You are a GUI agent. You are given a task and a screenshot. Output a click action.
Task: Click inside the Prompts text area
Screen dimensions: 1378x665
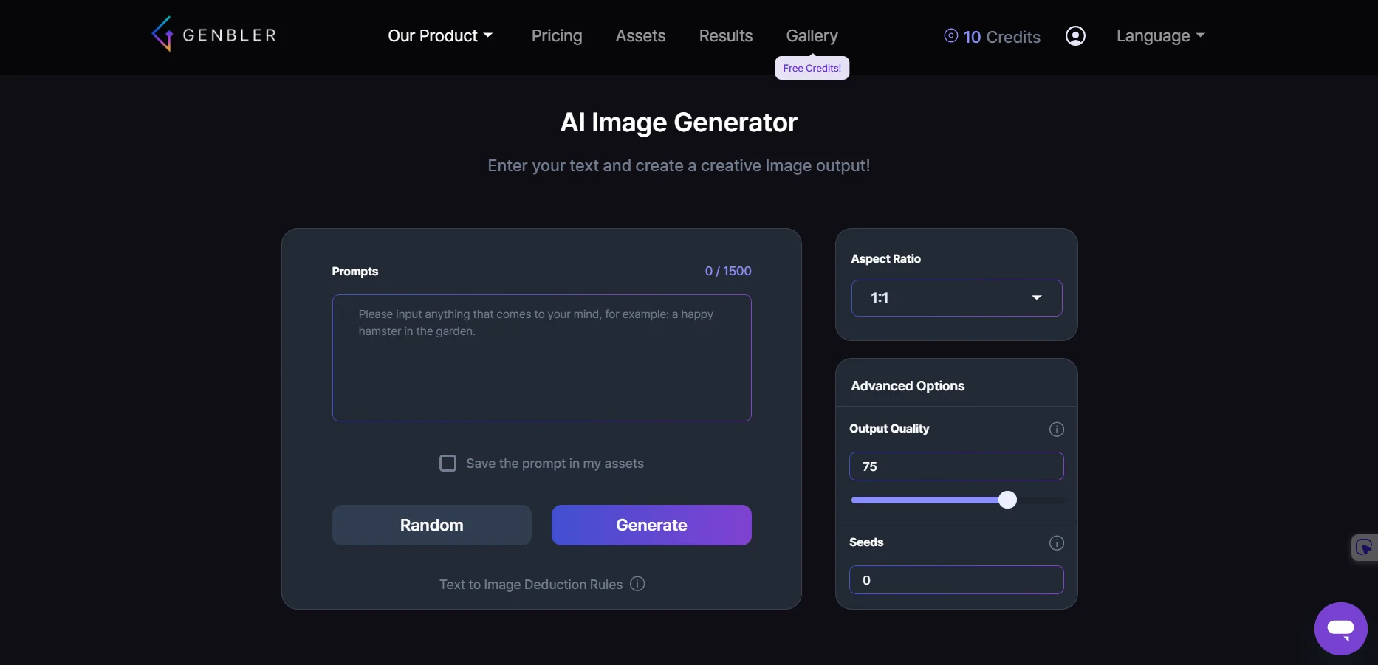coord(541,358)
